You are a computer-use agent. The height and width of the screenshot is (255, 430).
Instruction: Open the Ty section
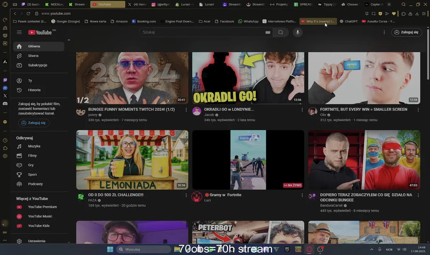[x=39, y=81]
